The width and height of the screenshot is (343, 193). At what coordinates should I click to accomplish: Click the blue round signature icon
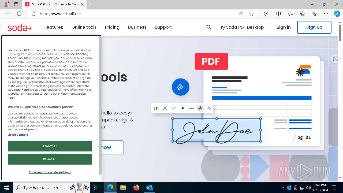(181, 87)
